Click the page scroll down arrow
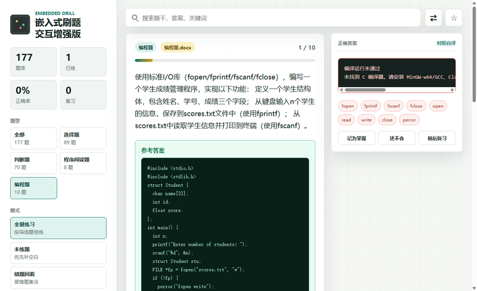Image resolution: width=477 pixels, height=291 pixels. click(474, 288)
